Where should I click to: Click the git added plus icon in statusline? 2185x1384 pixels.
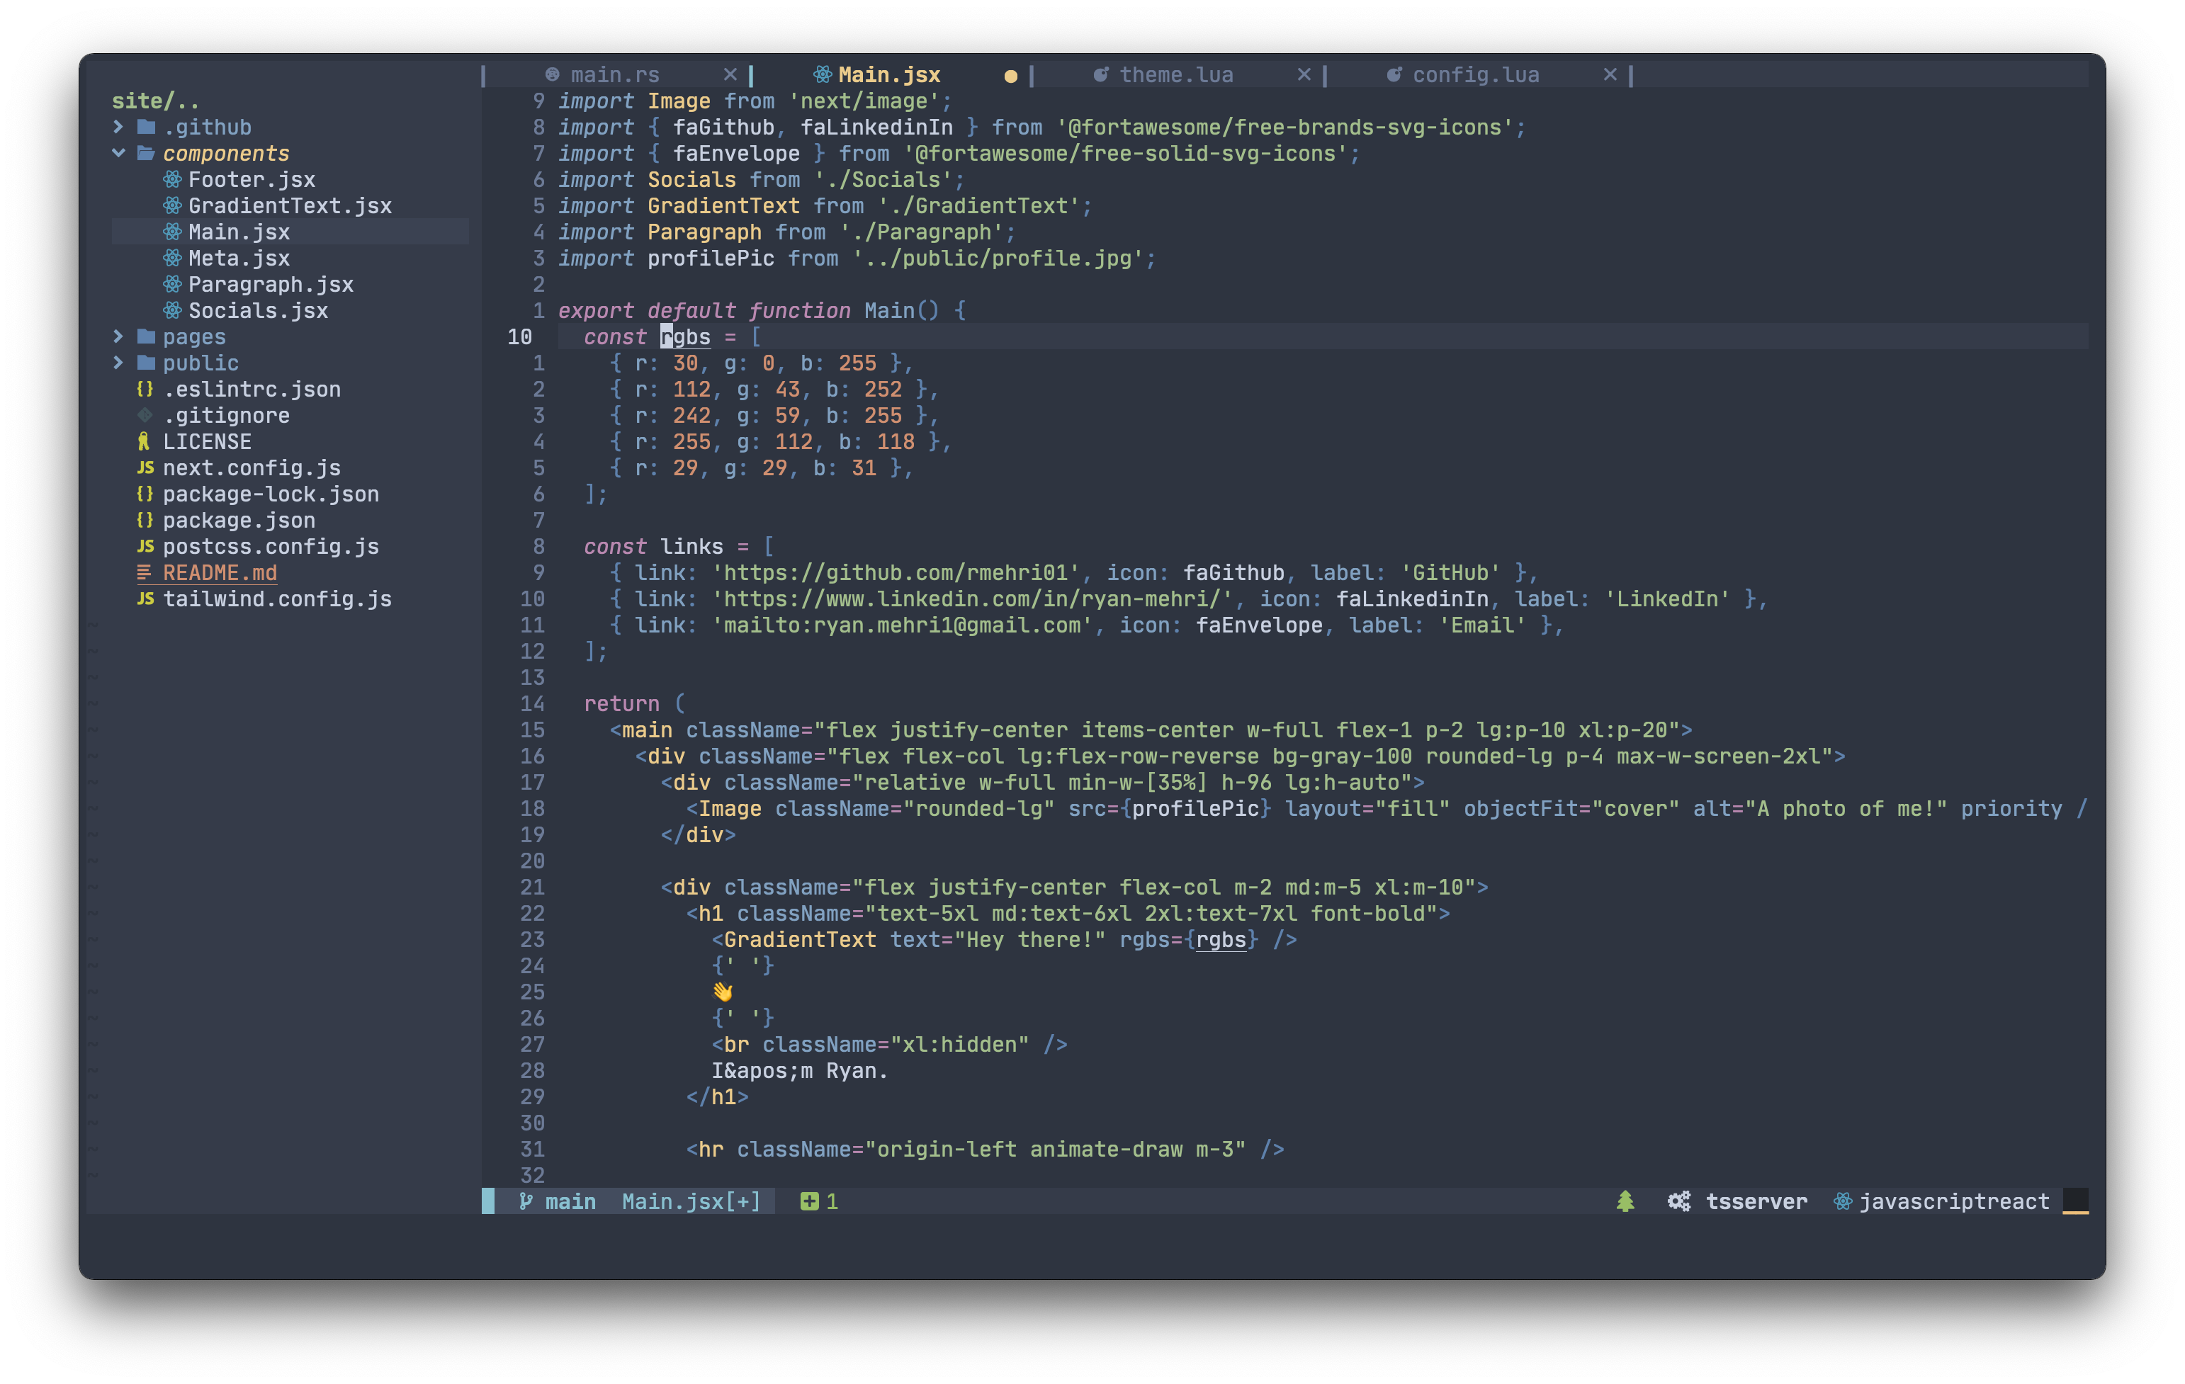pos(809,1202)
